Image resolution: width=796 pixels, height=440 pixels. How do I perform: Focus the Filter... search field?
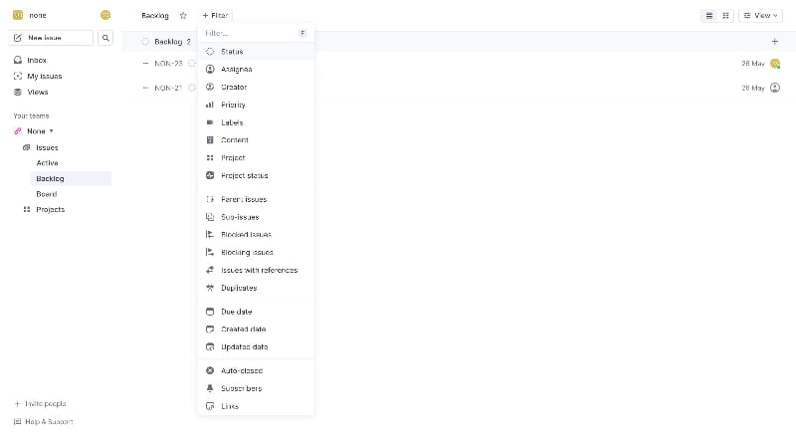[x=249, y=33]
